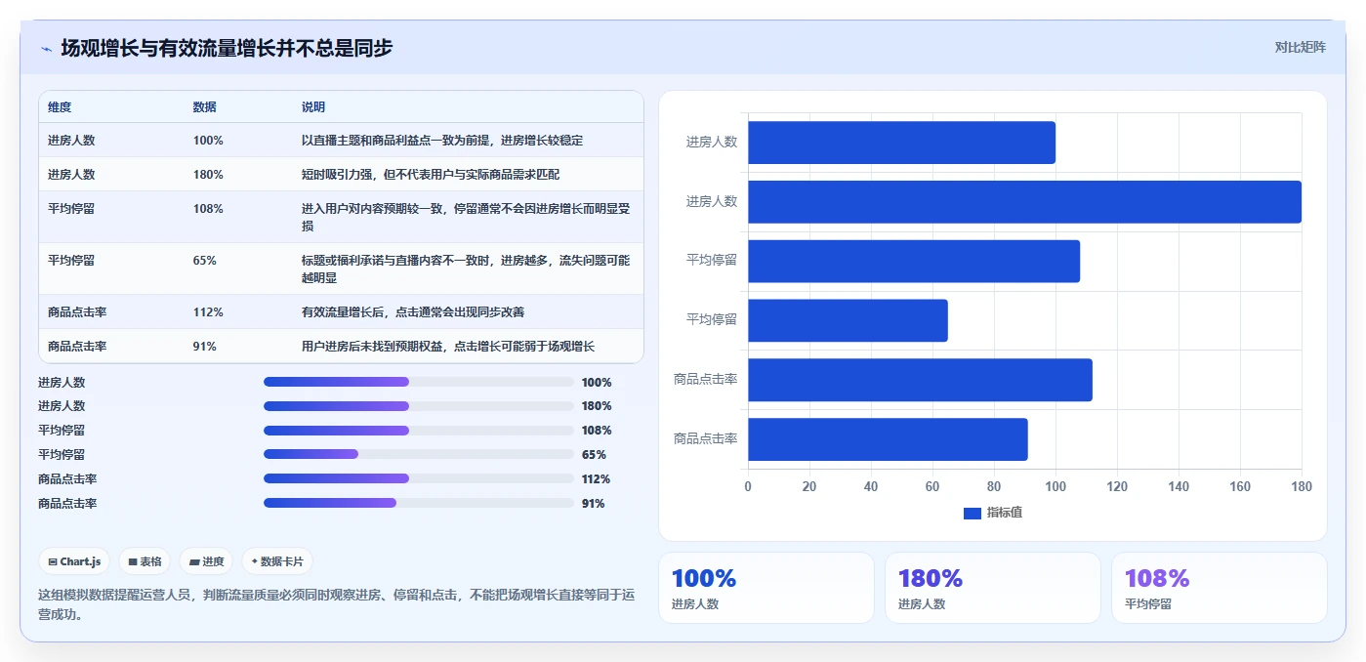Open the 100% 进房人数 data card
The image size is (1366, 662).
pos(766,588)
